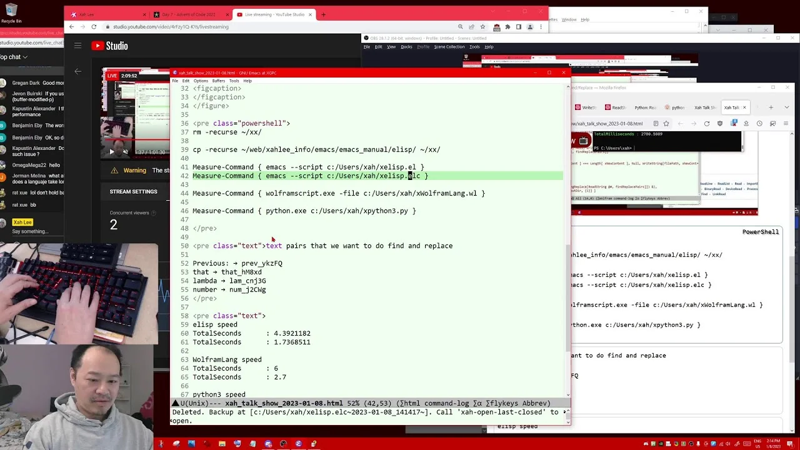Play the stream preview video

112,152
